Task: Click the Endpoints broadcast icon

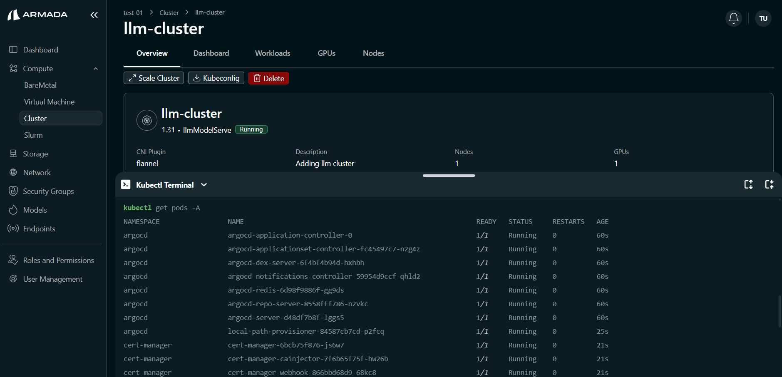Action: pyautogui.click(x=13, y=228)
